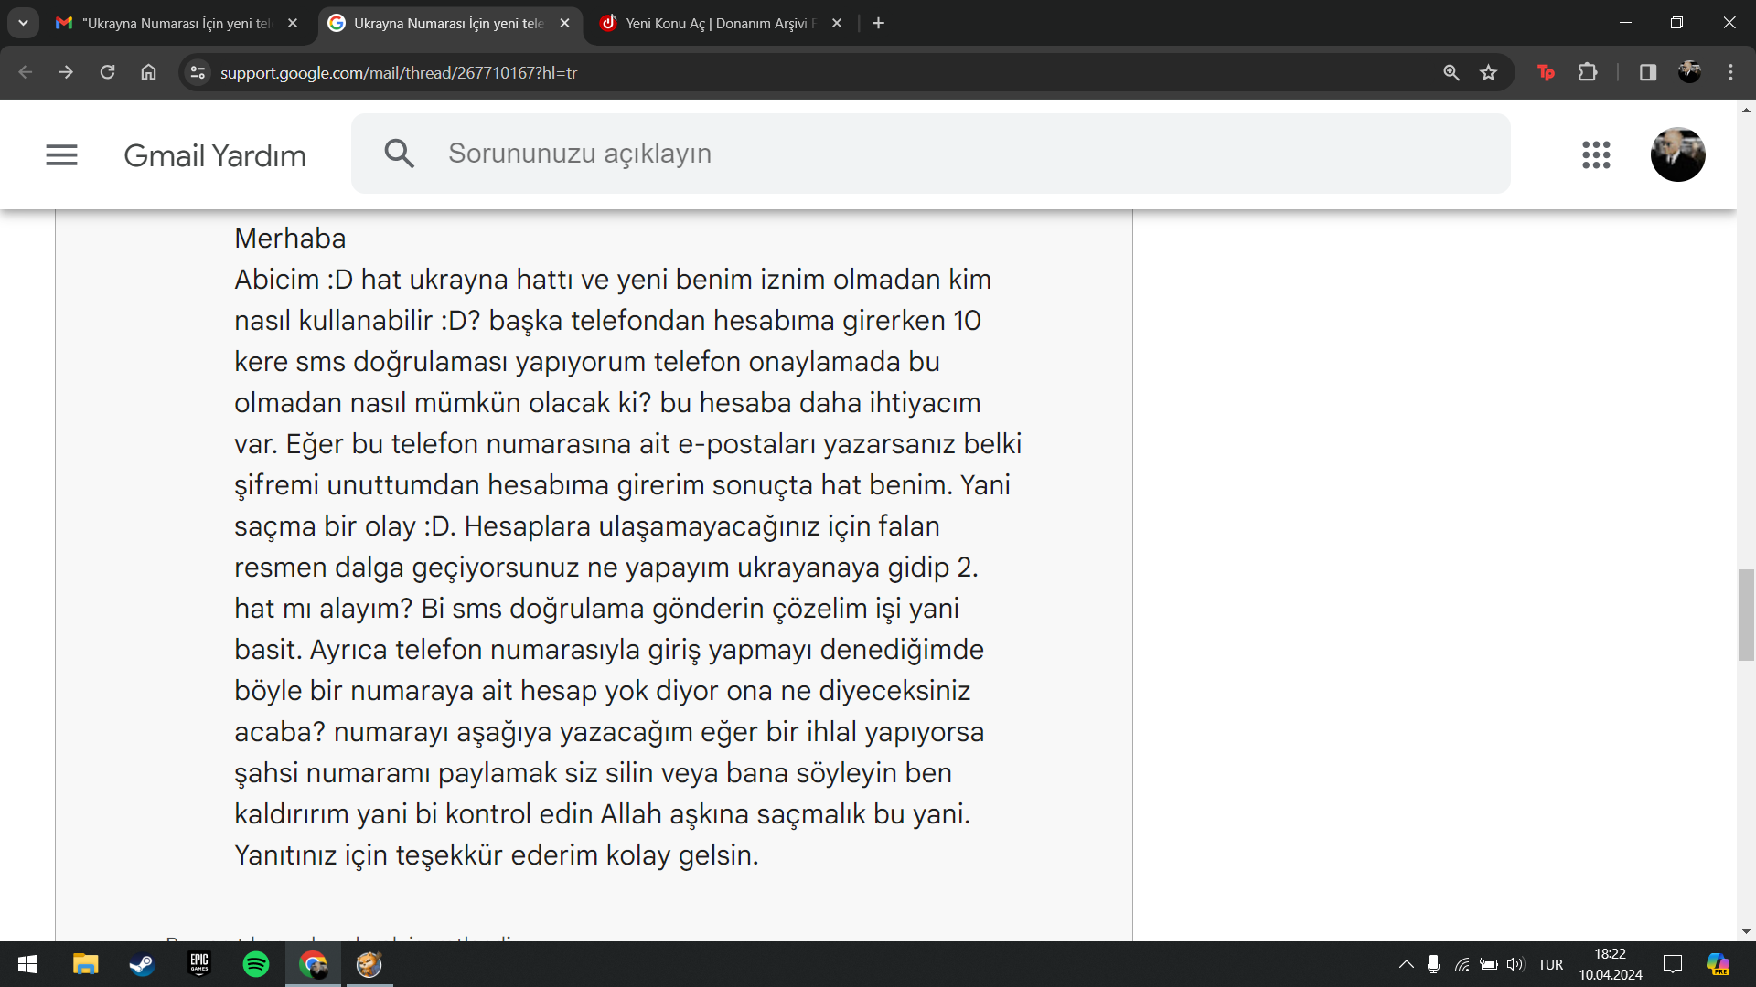The height and width of the screenshot is (987, 1756).
Task: Reload the current page
Action: [x=107, y=72]
